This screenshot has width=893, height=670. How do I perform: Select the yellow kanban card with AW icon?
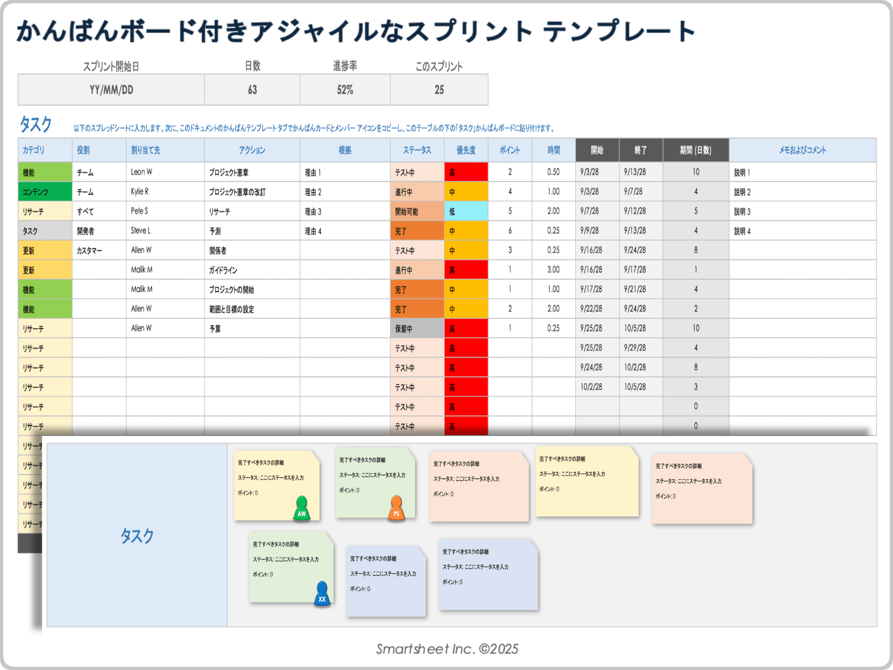click(x=277, y=485)
